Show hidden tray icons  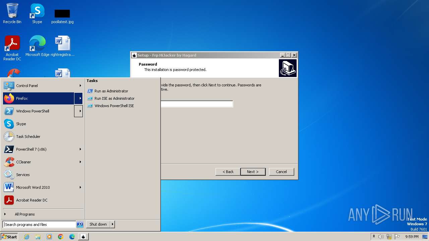[x=374, y=237]
